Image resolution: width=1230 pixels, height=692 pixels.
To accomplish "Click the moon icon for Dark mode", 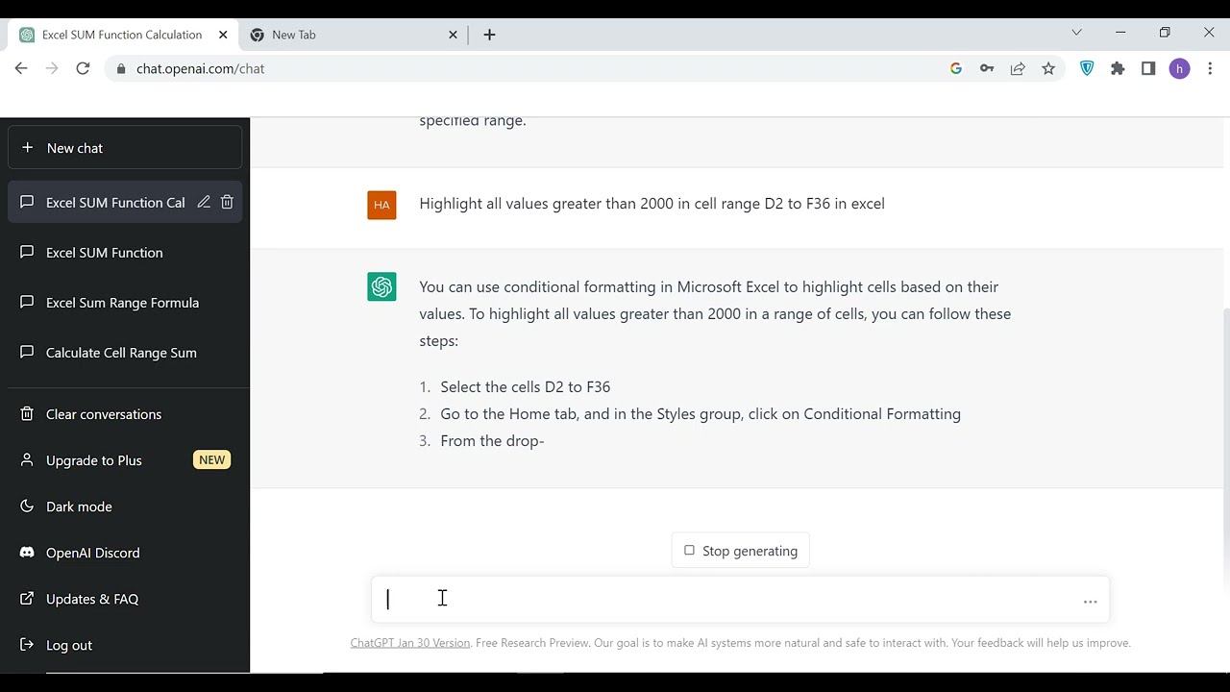I will coord(27,507).
